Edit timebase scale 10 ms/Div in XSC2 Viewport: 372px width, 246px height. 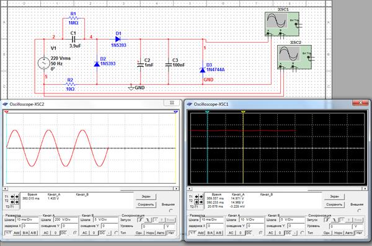[x=27, y=220]
